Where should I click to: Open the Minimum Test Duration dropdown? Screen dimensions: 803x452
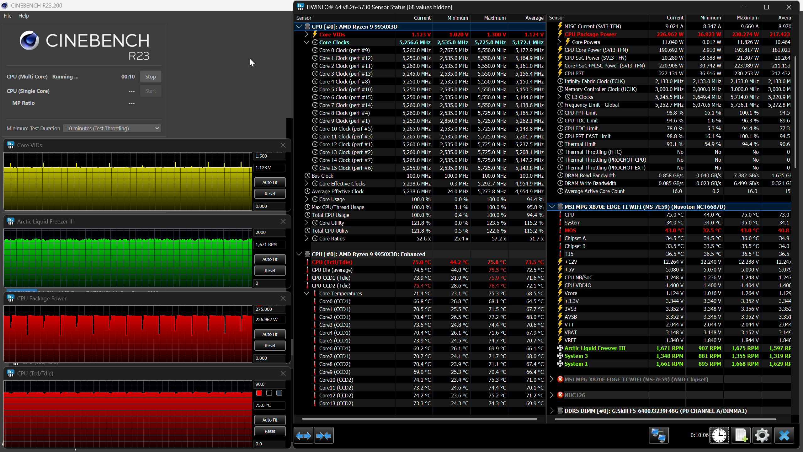click(112, 128)
